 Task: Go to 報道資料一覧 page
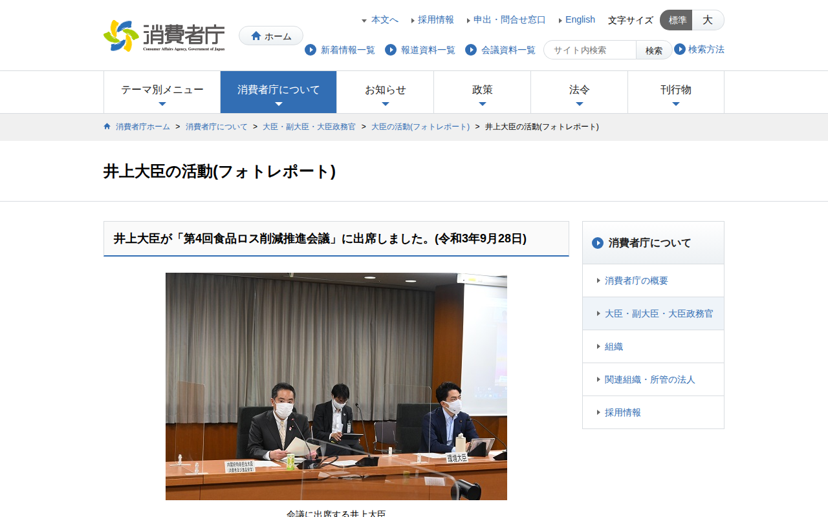[428, 50]
